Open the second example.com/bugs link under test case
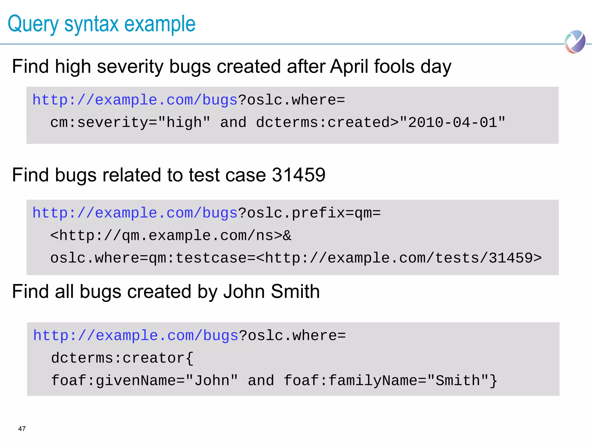 tap(135, 213)
